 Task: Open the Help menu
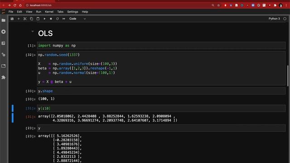click(x=85, y=12)
